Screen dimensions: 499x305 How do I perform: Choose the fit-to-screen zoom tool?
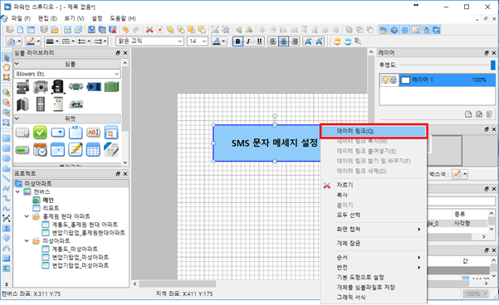7,123
